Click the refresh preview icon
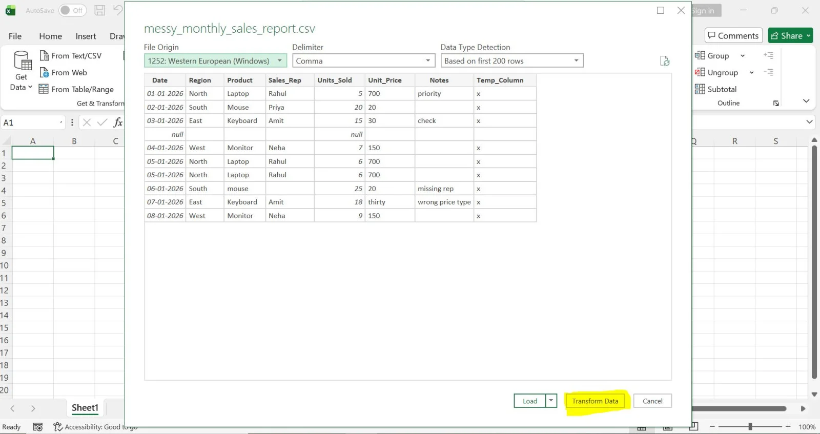820x434 pixels. click(665, 61)
